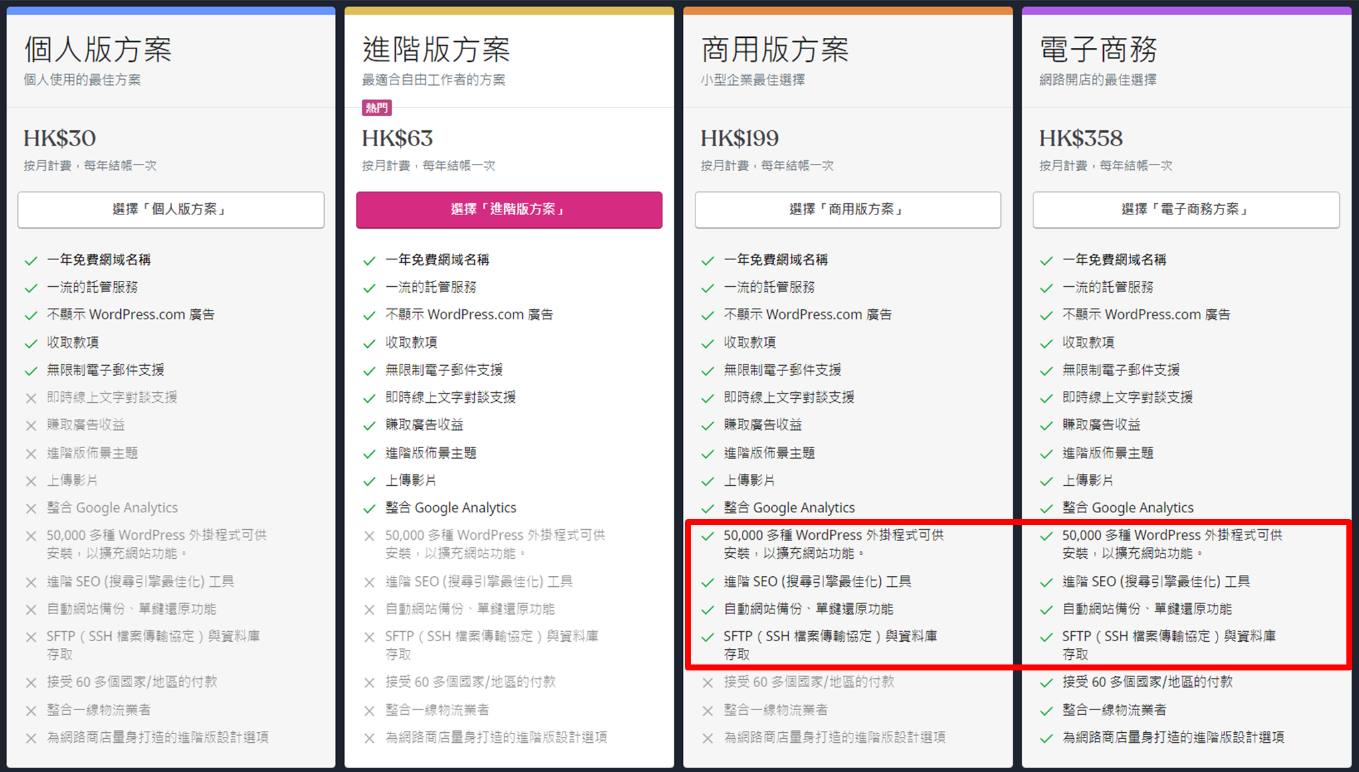Click the X icon beside 個人版 賺取廣告收益
This screenshot has width=1359, height=772.
tap(31, 425)
